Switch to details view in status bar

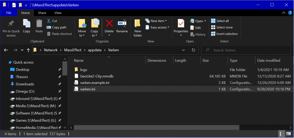tap(282, 134)
